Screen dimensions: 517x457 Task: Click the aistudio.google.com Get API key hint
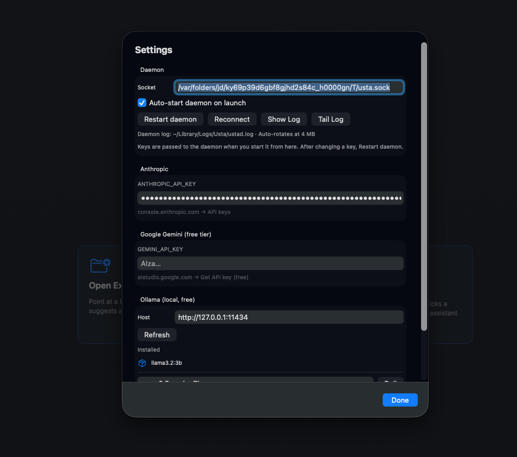click(193, 277)
